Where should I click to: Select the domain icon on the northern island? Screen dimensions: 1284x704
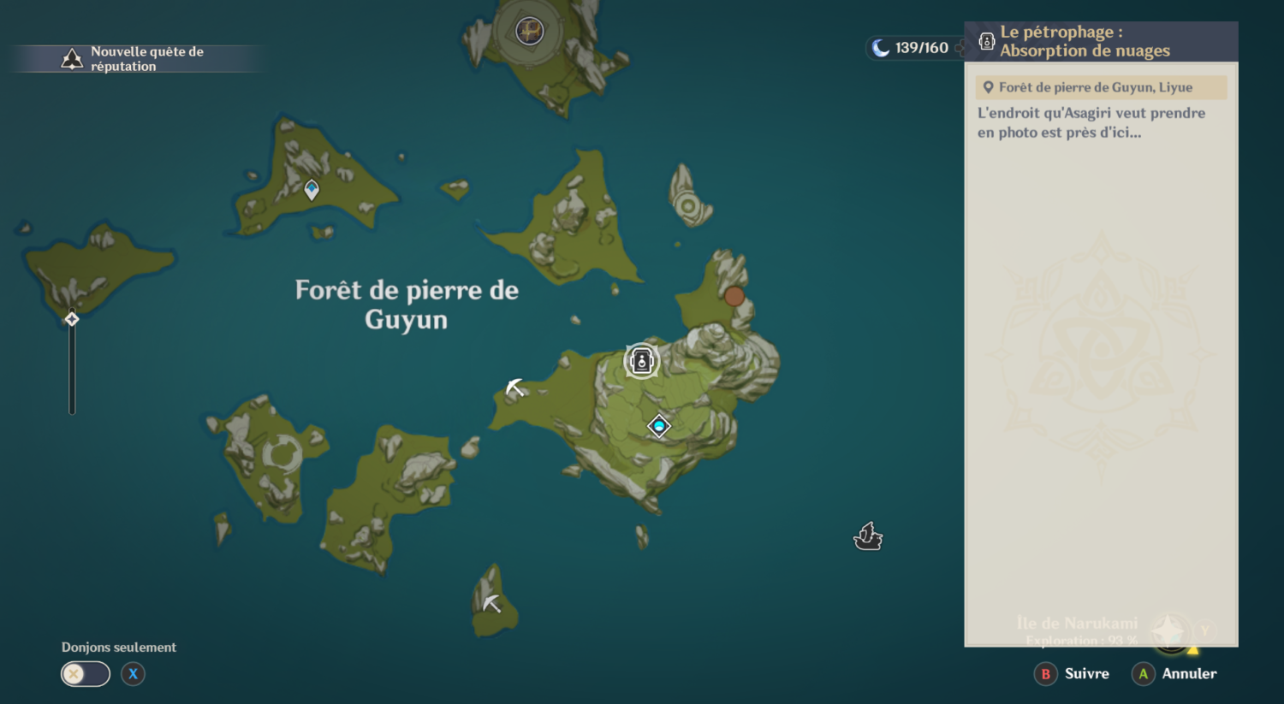(530, 32)
